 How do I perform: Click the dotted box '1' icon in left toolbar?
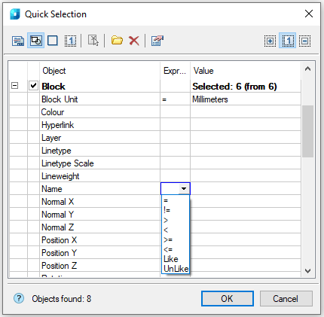[71, 41]
